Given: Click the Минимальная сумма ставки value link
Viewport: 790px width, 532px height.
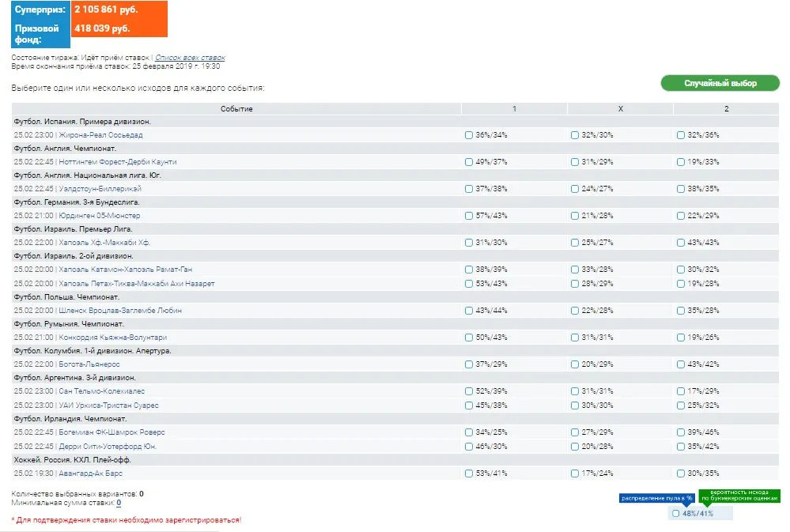Looking at the screenshot, I should point(119,503).
